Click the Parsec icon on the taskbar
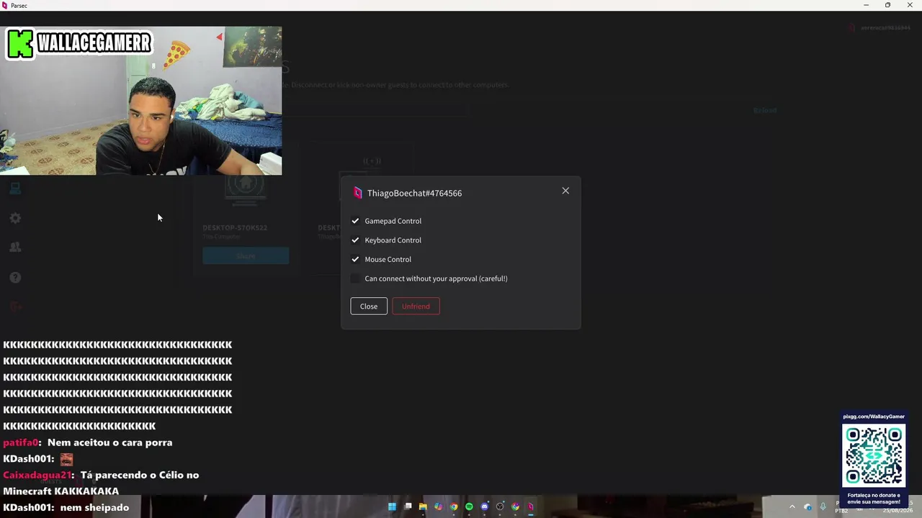Screen dimensions: 922x518 pyautogui.click(x=531, y=506)
